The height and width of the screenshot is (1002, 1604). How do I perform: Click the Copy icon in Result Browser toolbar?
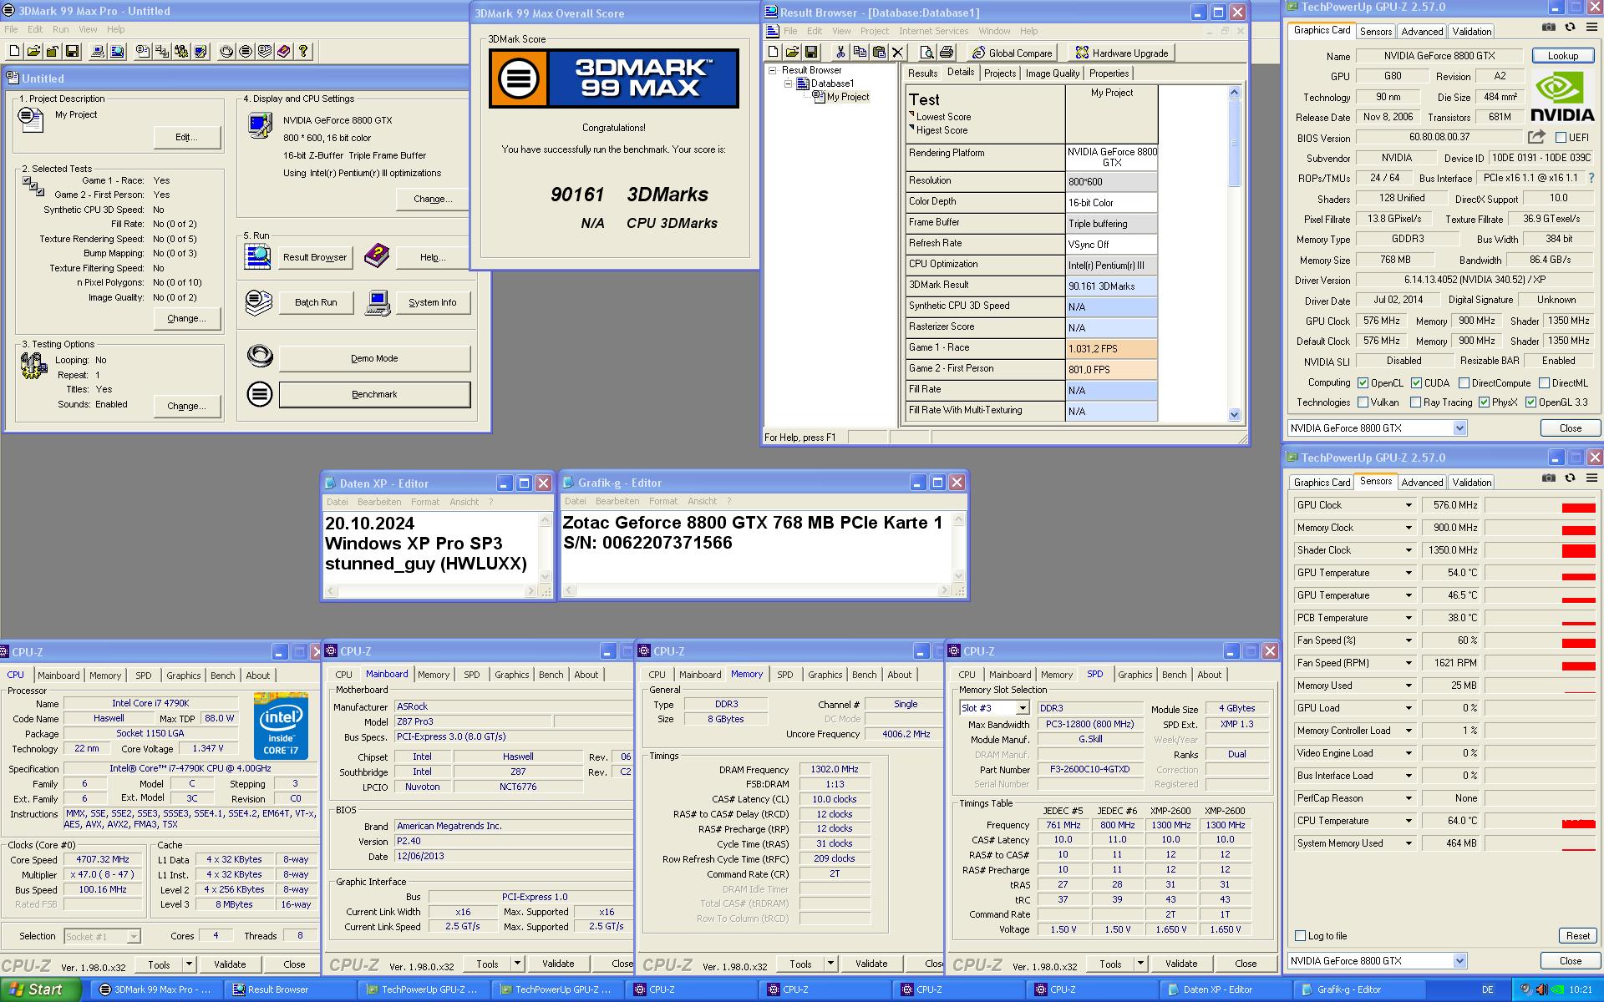point(860,52)
